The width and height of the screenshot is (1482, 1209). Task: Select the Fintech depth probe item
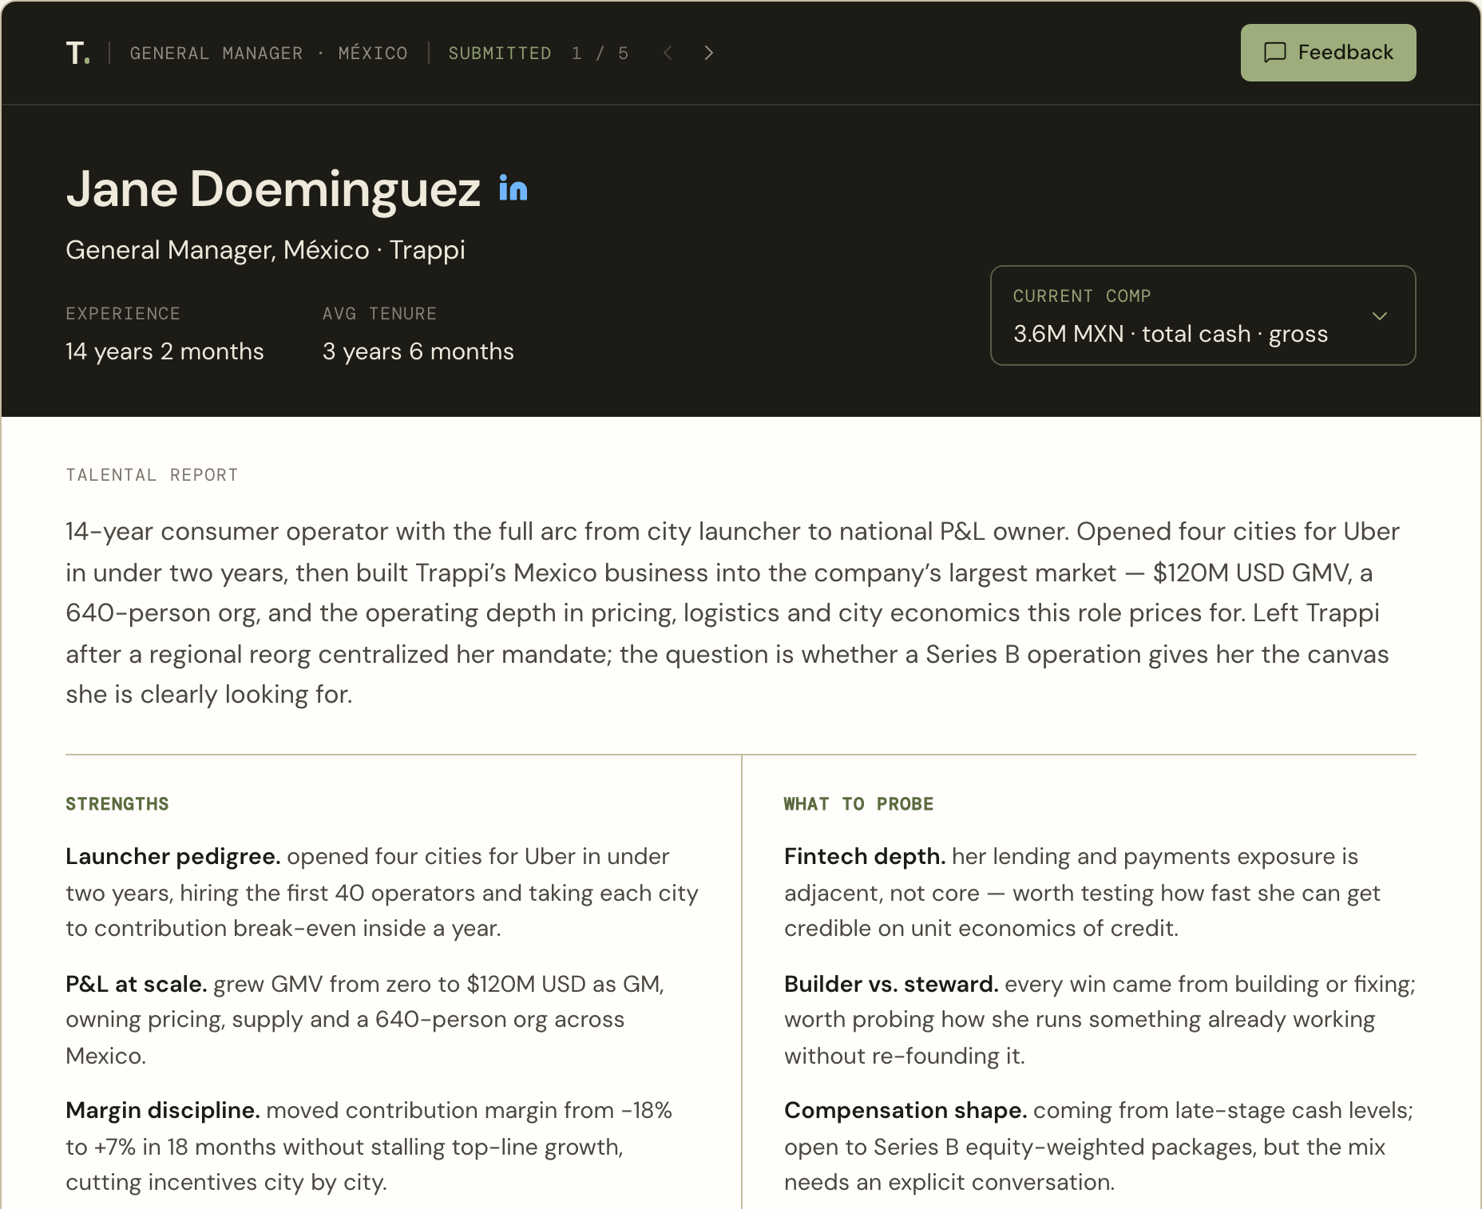1083,892
